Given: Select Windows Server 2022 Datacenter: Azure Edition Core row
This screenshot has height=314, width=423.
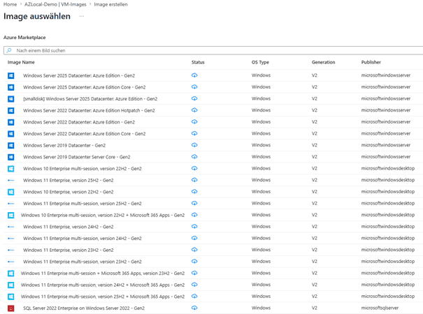Looking at the screenshot, I should pyautogui.click(x=84, y=133).
